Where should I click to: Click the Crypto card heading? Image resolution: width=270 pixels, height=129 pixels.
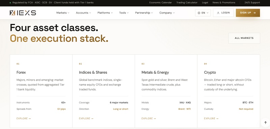tap(210, 73)
